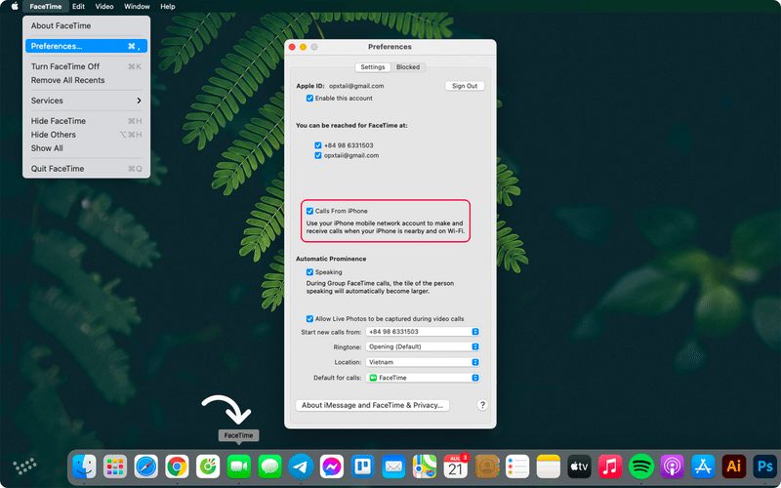Open About iMessage and FaceTime & Privacy

373,405
